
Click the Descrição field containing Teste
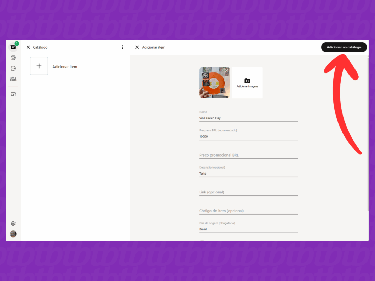pyautogui.click(x=248, y=174)
